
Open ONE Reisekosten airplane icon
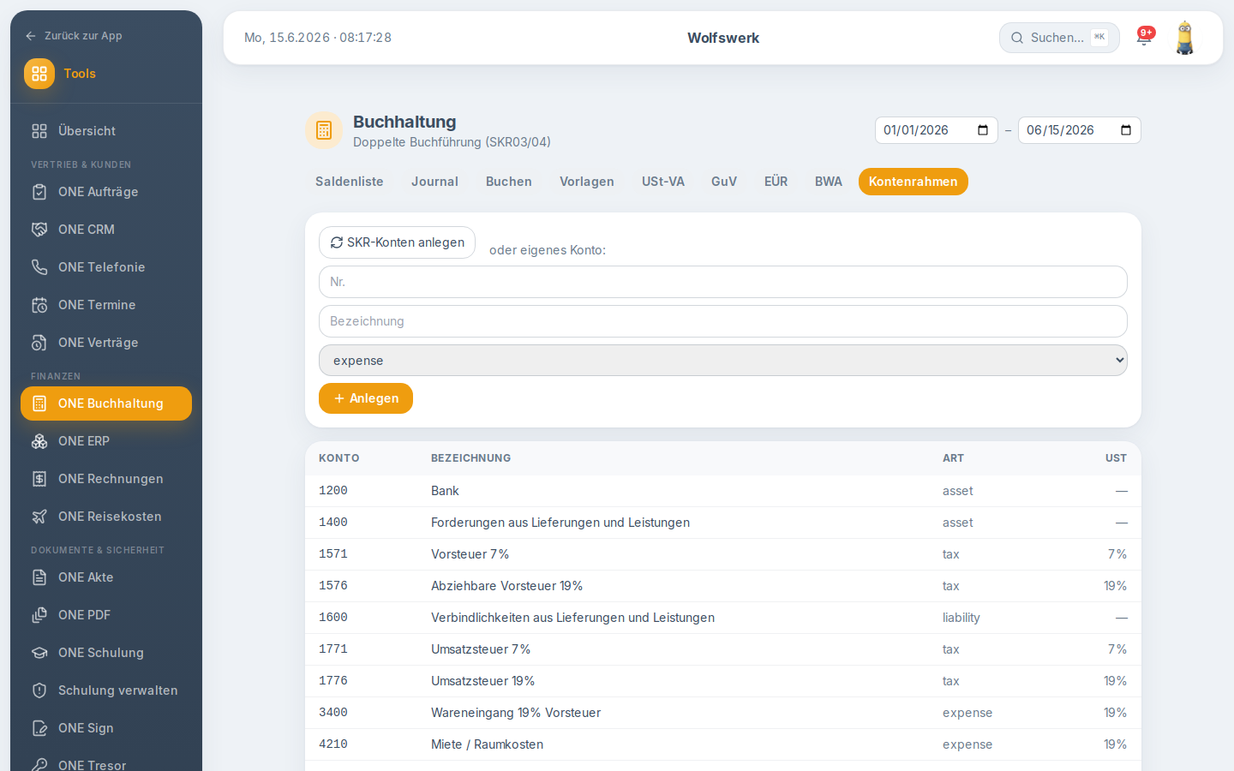coord(39,517)
